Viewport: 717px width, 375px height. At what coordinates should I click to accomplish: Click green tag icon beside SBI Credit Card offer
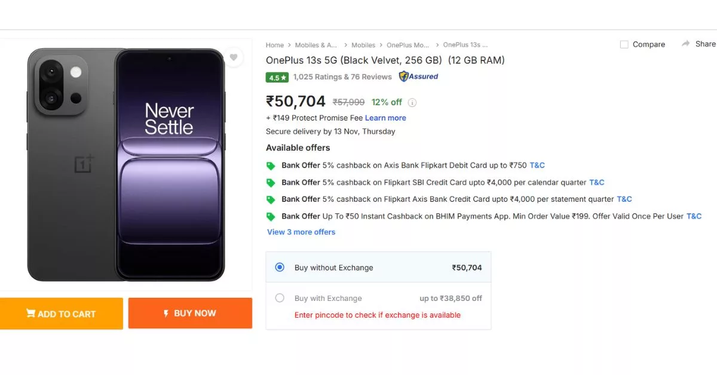[x=271, y=182]
